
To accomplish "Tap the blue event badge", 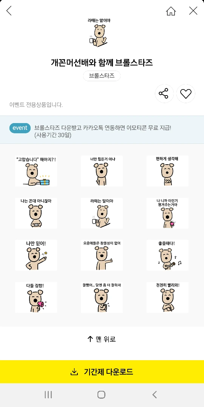I will (20, 128).
